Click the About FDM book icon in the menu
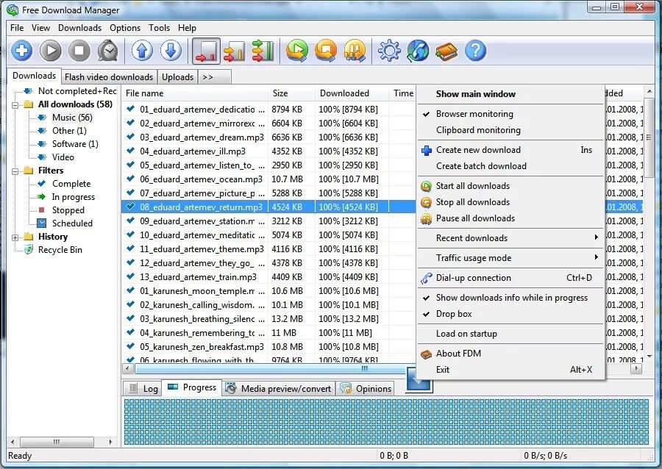Viewport: 662px width, 469px height. coord(427,354)
